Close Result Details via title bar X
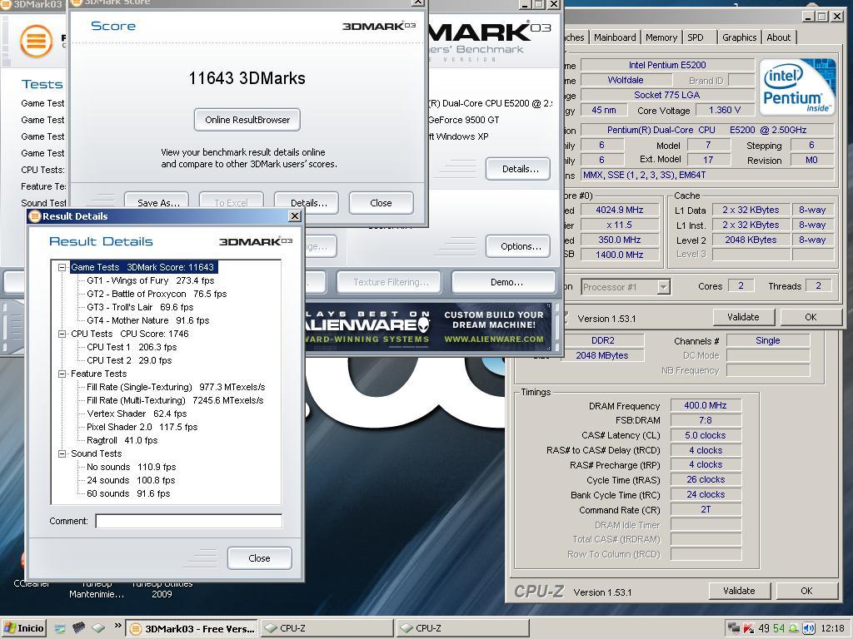Image resolution: width=853 pixels, height=639 pixels. point(294,216)
